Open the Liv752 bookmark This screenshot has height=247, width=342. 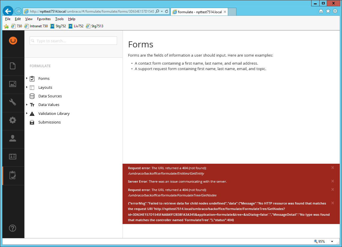click(76, 26)
